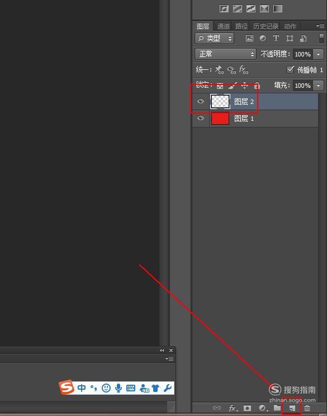This screenshot has width=327, height=416.
Task: Open Sogou emoji panel
Action: click(106, 388)
